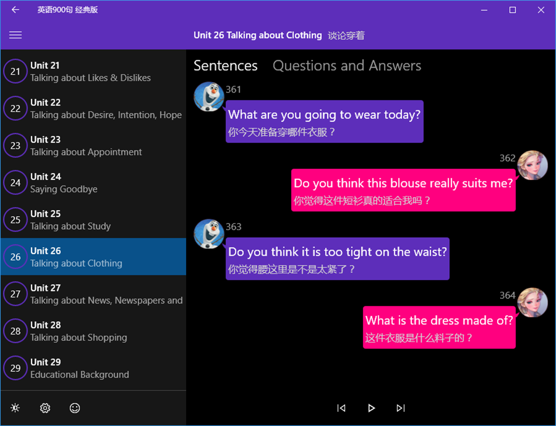Image resolution: width=556 pixels, height=426 pixels.
Task: Toggle brightness theme sun icon
Action: coord(15,408)
